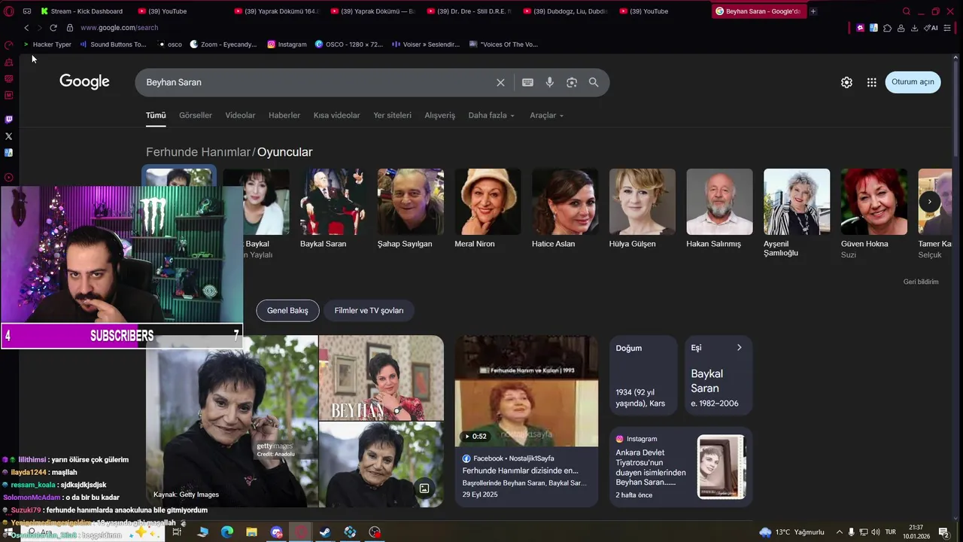Open the Instagram bookmark
963x542 pixels.
[287, 44]
